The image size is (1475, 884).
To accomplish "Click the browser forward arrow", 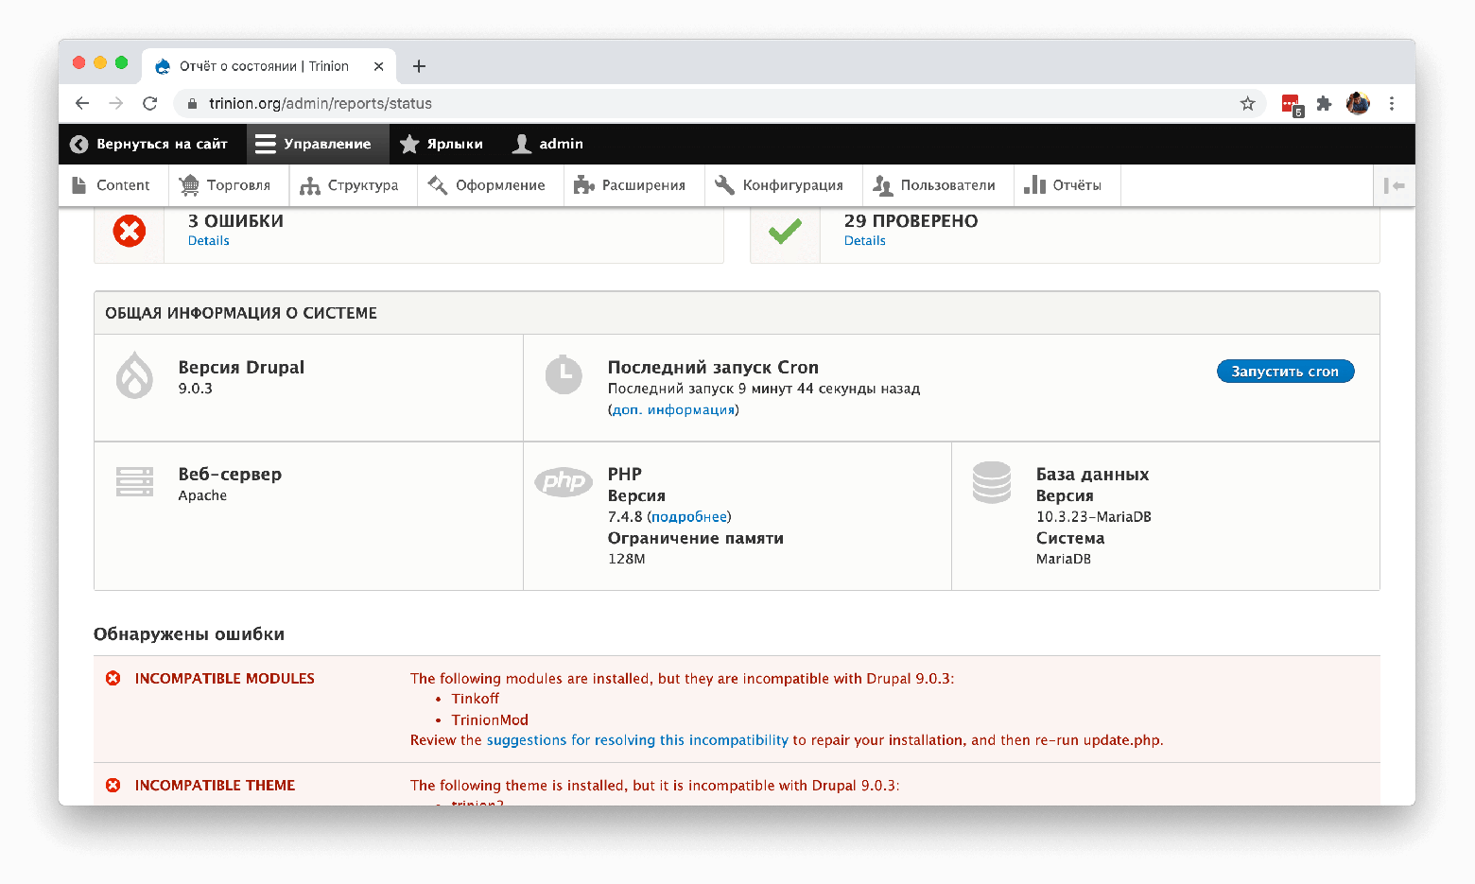I will [116, 103].
